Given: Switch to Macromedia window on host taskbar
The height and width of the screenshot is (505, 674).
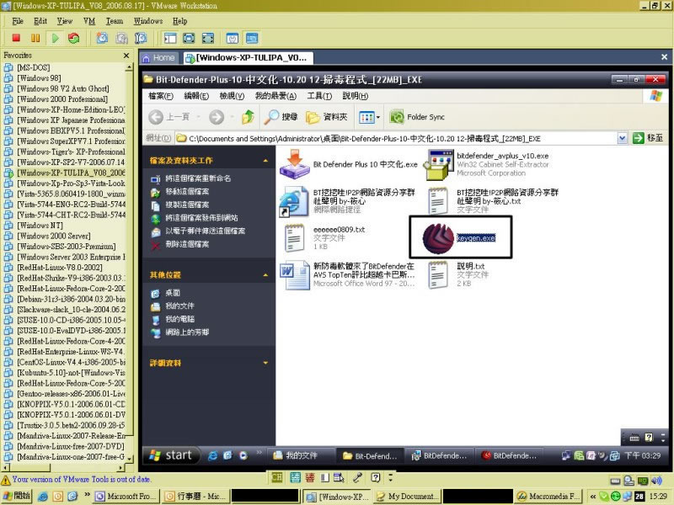Looking at the screenshot, I should [548, 497].
